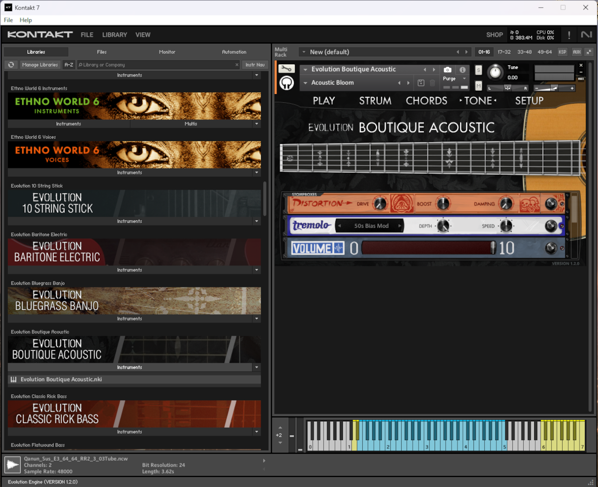Open the SETUP page
The width and height of the screenshot is (598, 487).
(x=529, y=101)
